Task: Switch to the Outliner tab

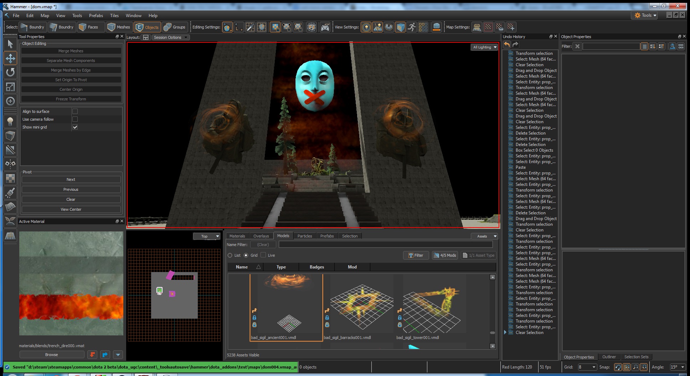Action: tap(609, 357)
